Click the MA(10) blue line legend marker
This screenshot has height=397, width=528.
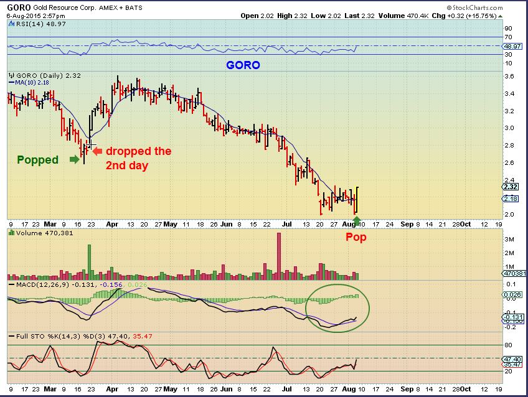pyautogui.click(x=12, y=83)
